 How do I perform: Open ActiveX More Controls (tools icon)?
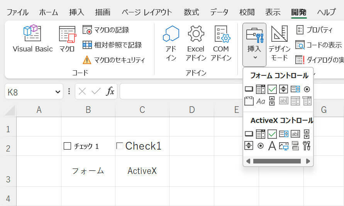pos(307,146)
